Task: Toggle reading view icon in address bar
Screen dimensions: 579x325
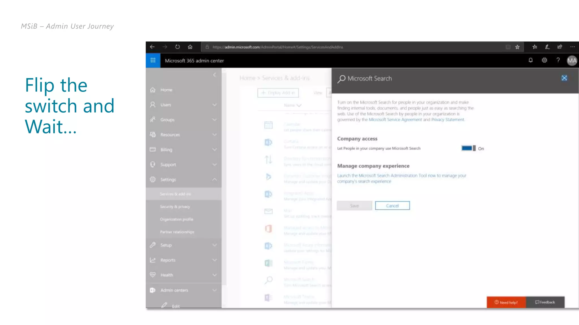Action: [x=508, y=47]
